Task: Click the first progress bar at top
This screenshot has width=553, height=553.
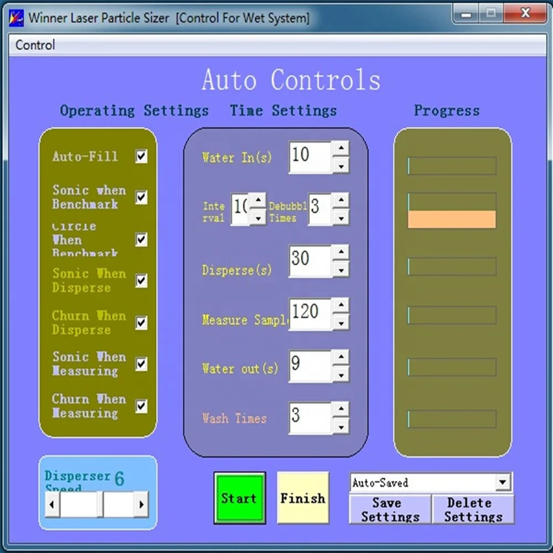Action: 452,166
